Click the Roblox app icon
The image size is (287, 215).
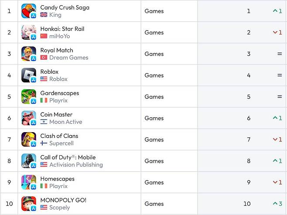point(29,75)
